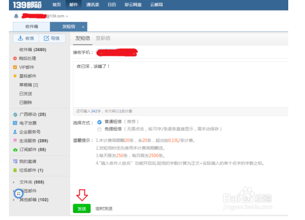Click the 订阅邮件 cloud icon

15,150
